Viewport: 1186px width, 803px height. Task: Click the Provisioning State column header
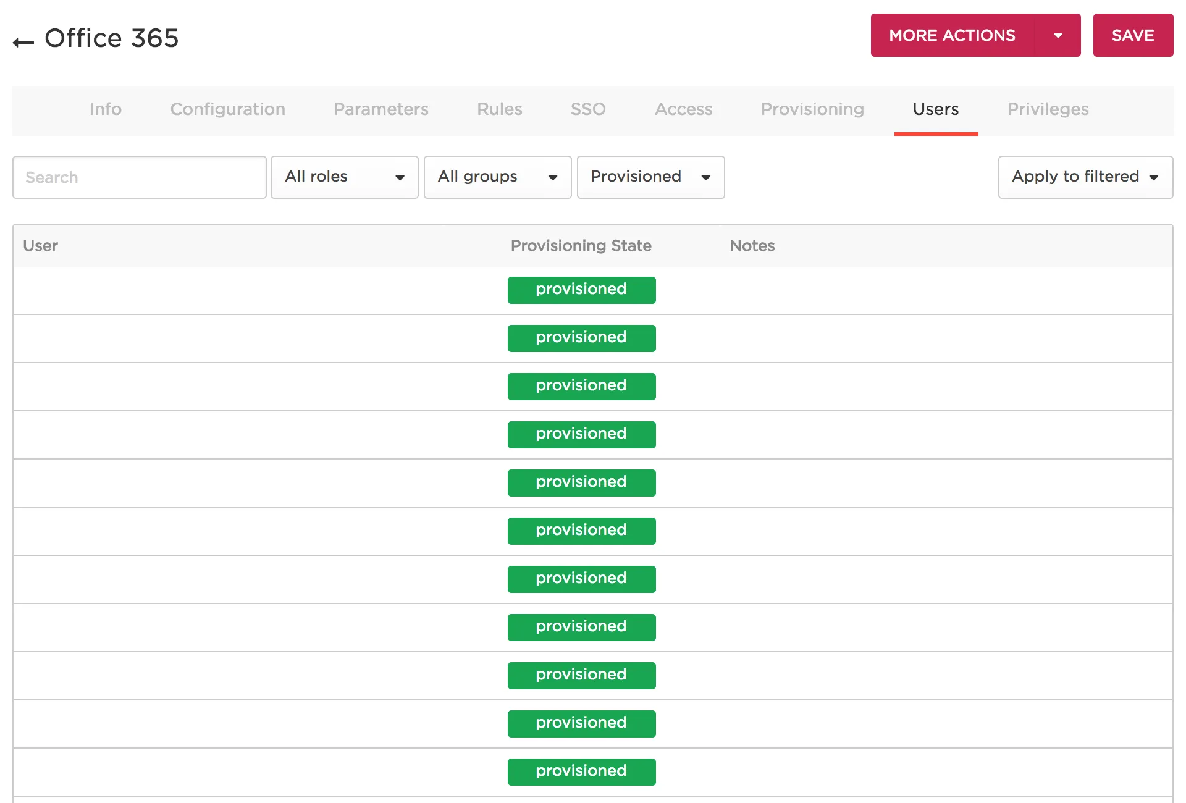pyautogui.click(x=581, y=246)
